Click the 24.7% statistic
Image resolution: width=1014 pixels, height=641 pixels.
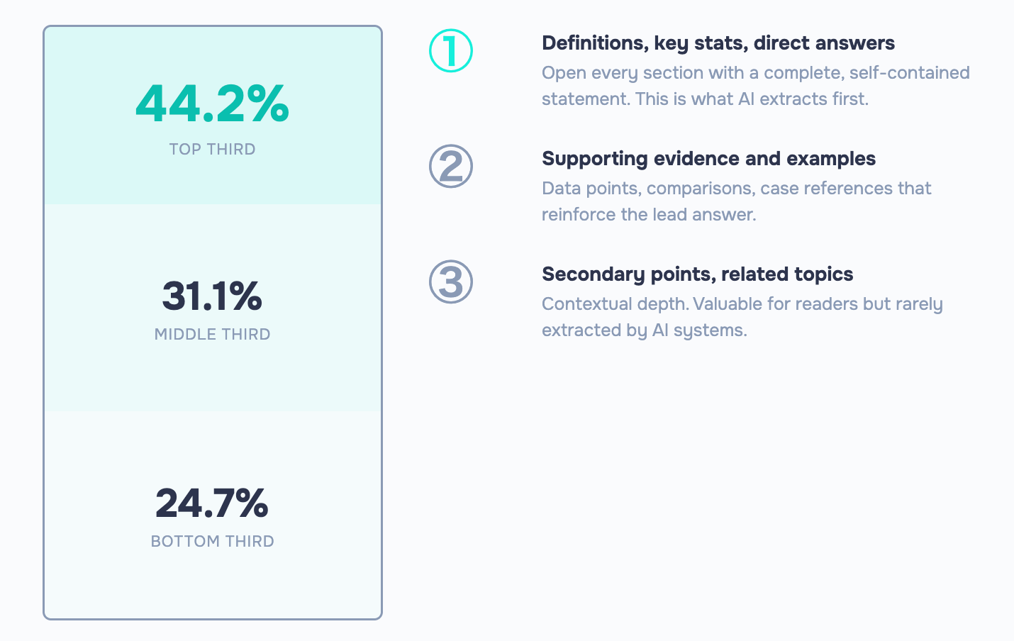(x=213, y=503)
